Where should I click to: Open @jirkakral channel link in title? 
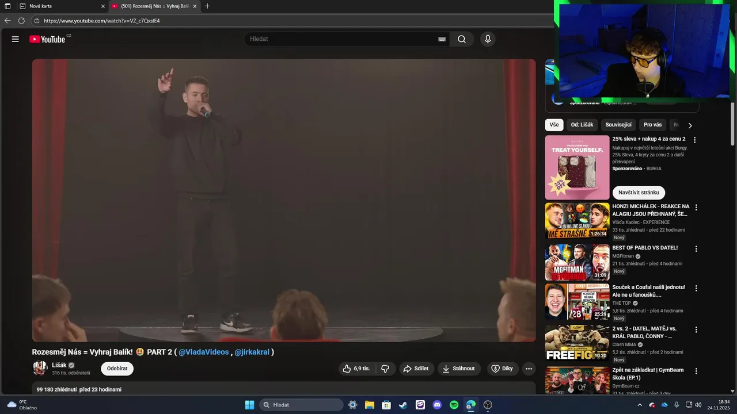[252, 352]
